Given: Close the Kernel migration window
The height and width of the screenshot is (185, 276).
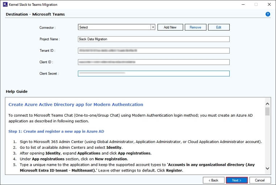Looking at the screenshot, I should click(269, 4).
